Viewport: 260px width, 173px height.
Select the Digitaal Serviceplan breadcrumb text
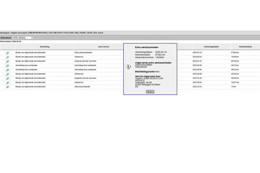click(19, 33)
